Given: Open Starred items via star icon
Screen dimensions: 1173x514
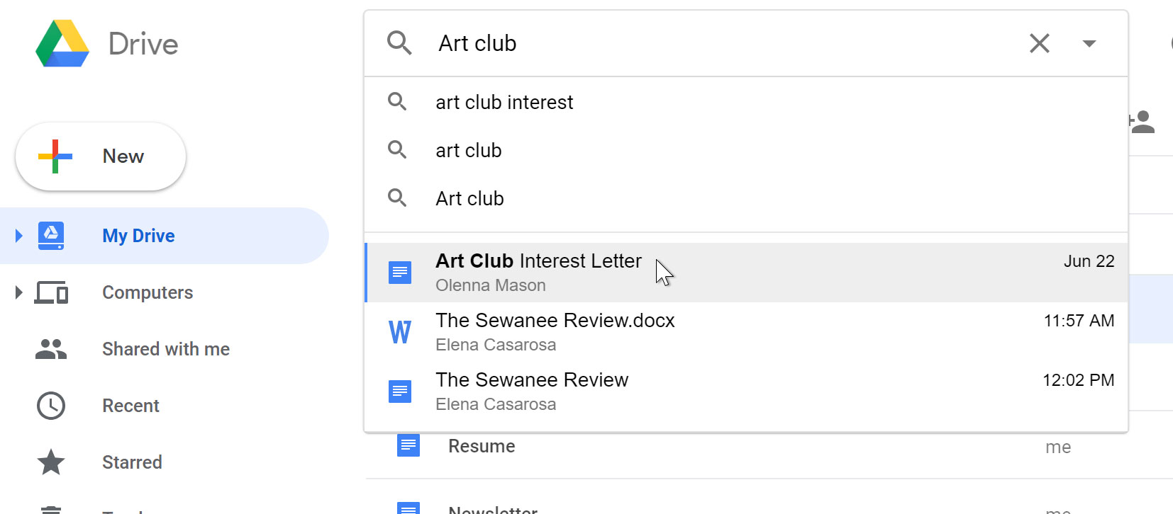Looking at the screenshot, I should click(x=50, y=462).
